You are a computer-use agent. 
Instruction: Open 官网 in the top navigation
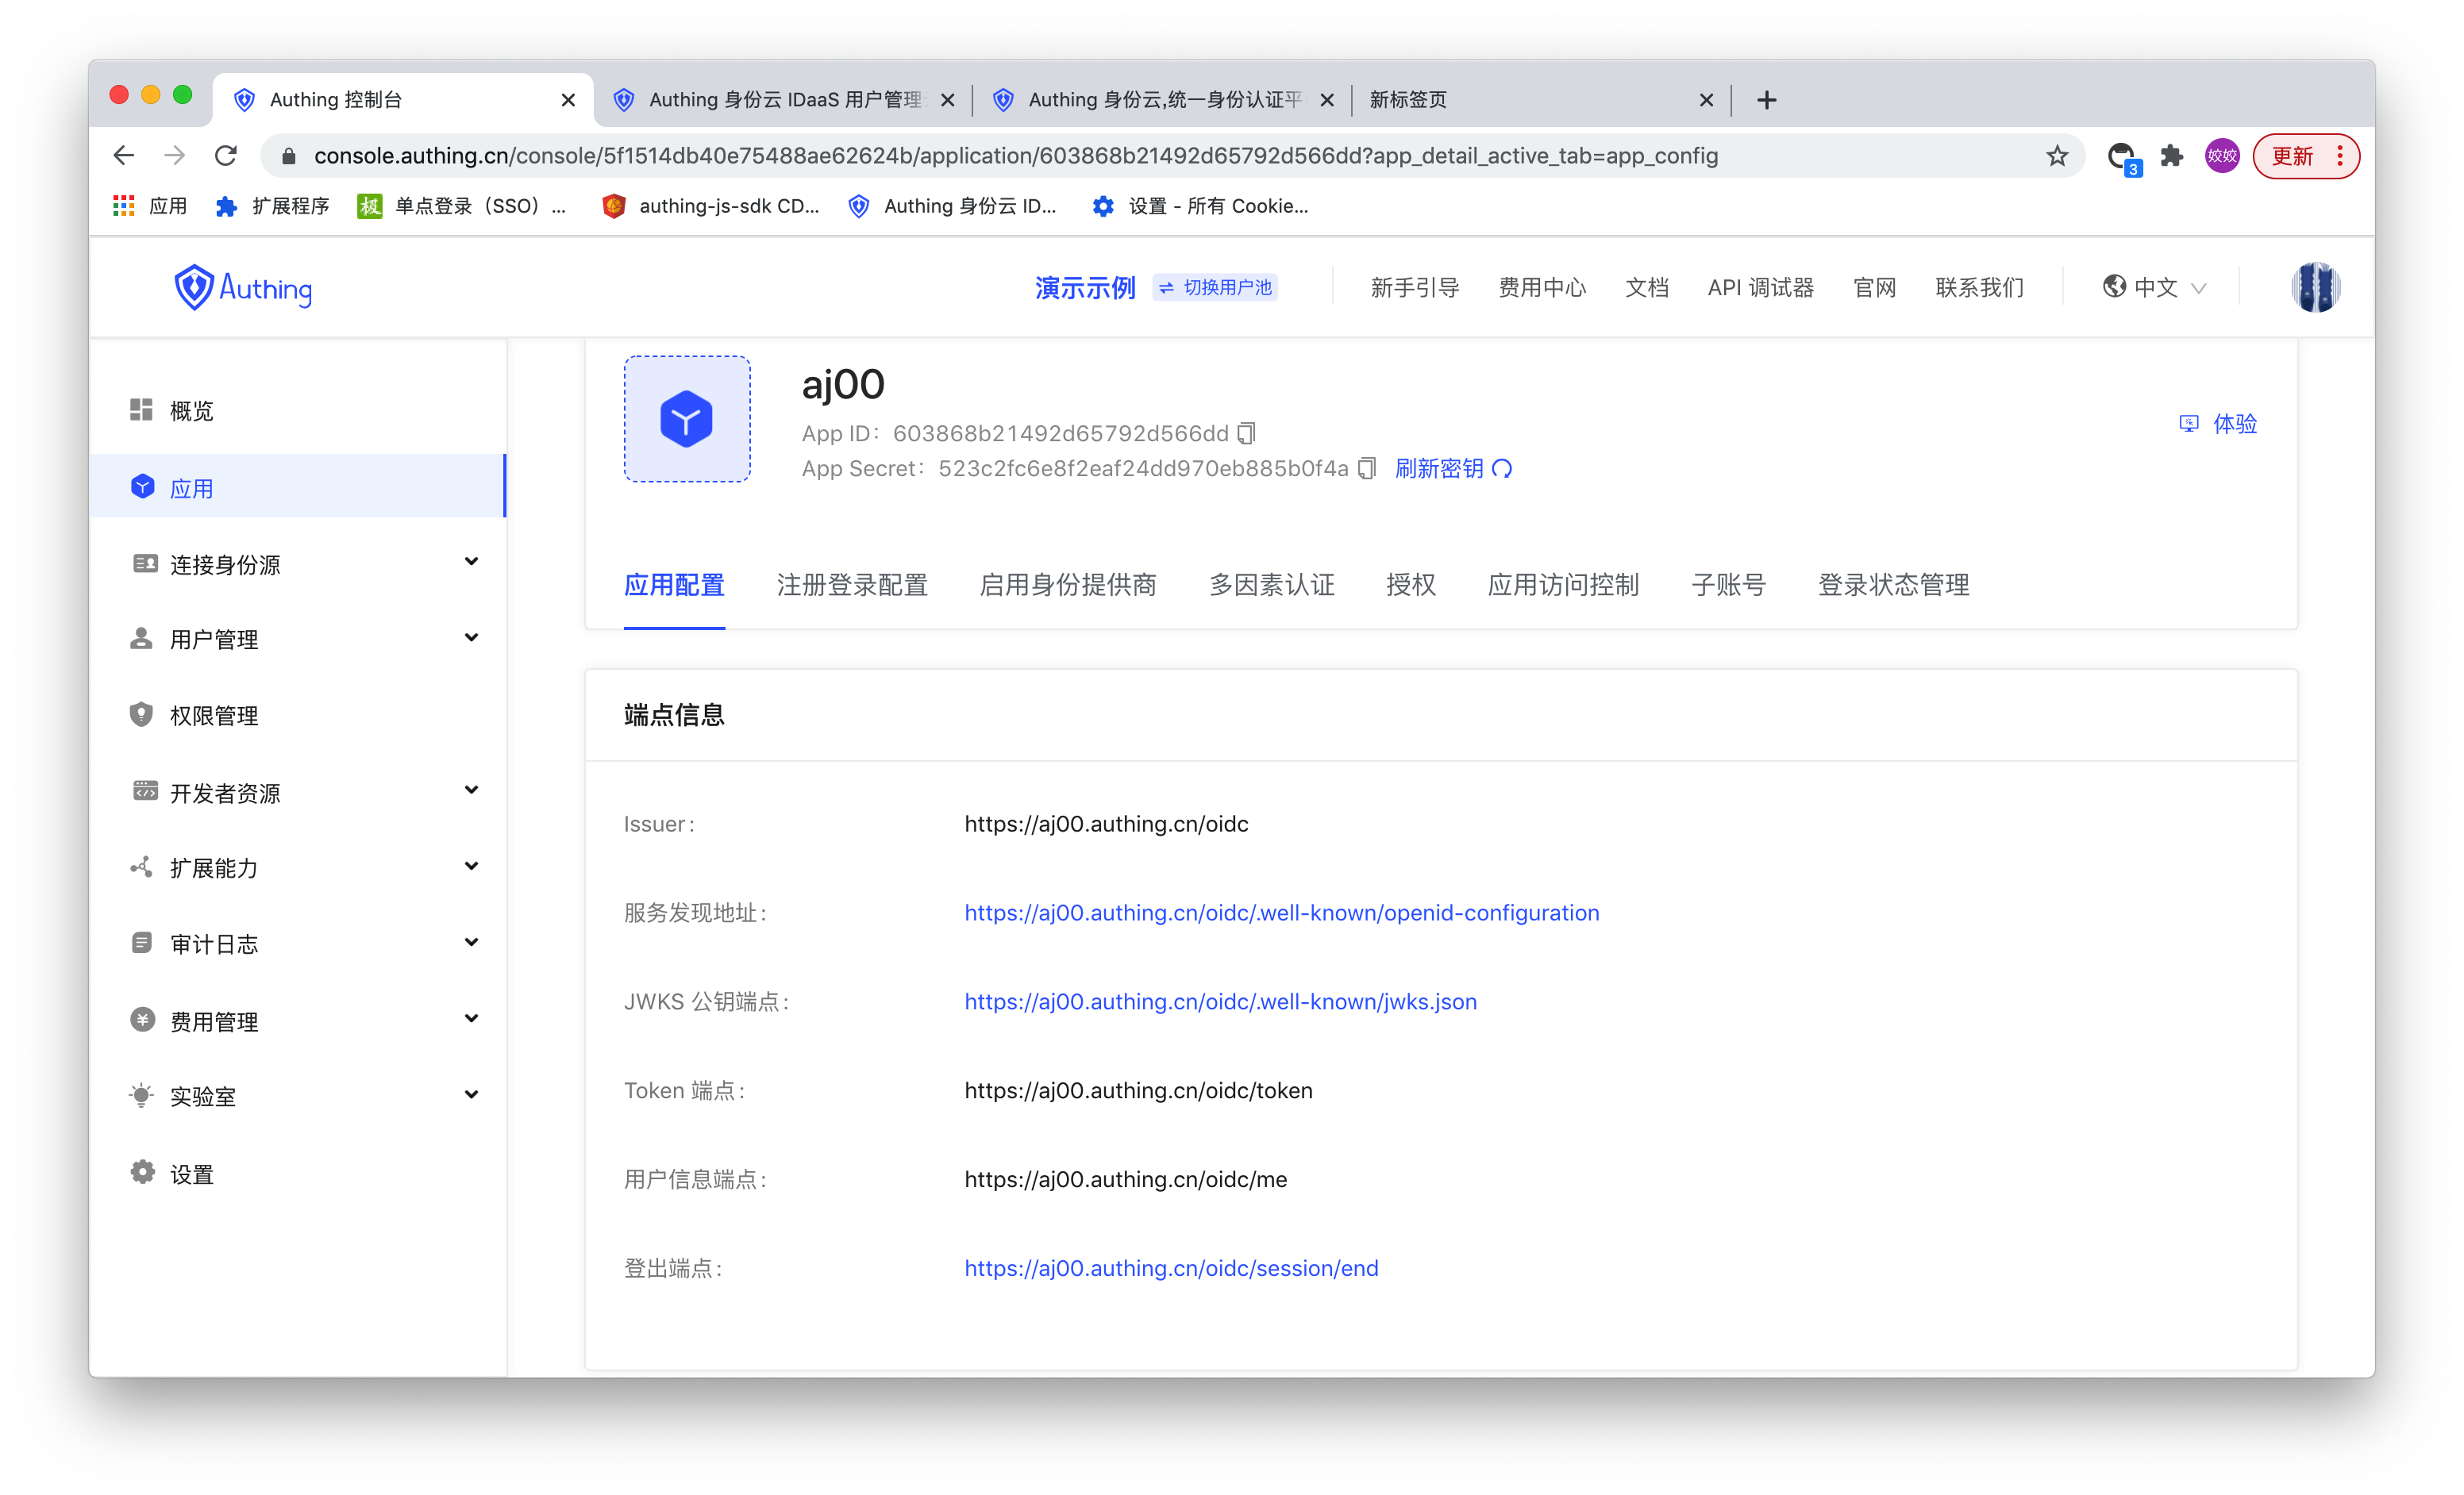pos(1874,288)
